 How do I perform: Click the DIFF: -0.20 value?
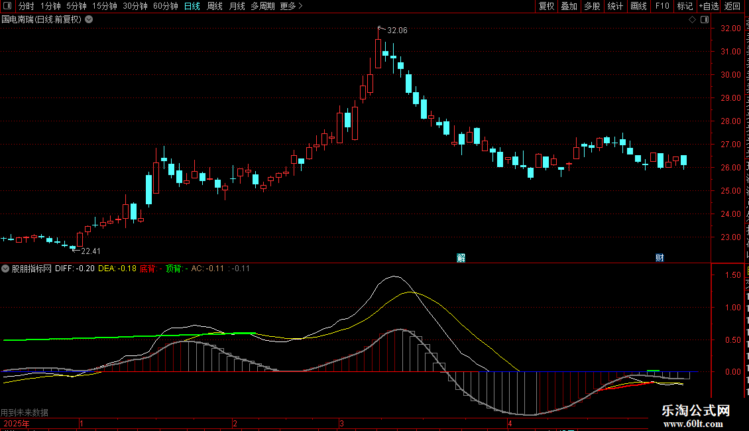pos(74,269)
